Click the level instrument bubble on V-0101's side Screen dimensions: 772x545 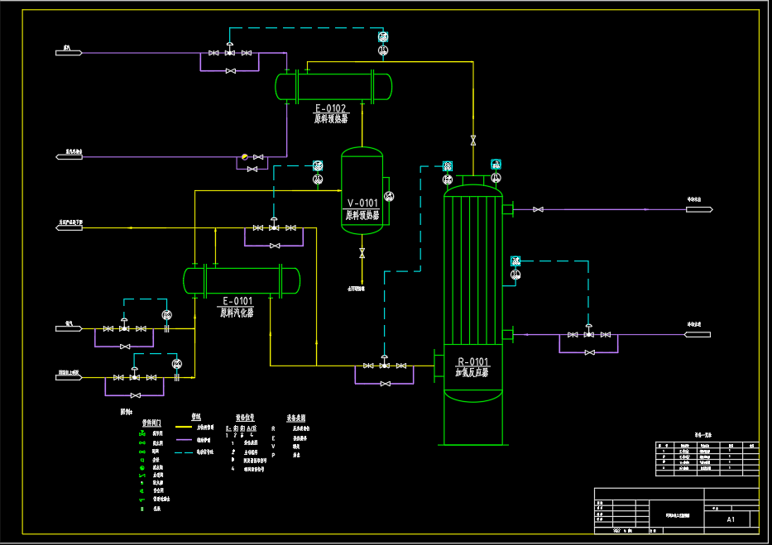389,197
